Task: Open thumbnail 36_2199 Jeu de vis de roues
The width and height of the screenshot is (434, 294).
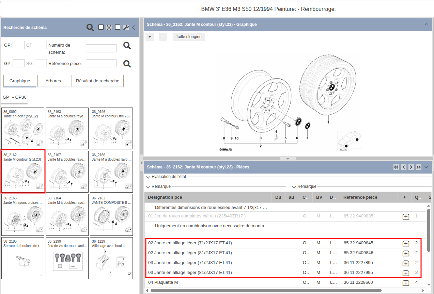Action: pyautogui.click(x=67, y=258)
